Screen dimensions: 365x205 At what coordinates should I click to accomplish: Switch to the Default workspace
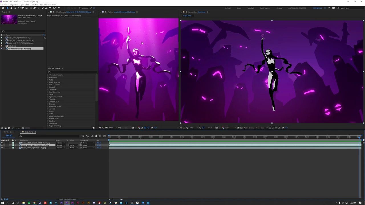228,8
